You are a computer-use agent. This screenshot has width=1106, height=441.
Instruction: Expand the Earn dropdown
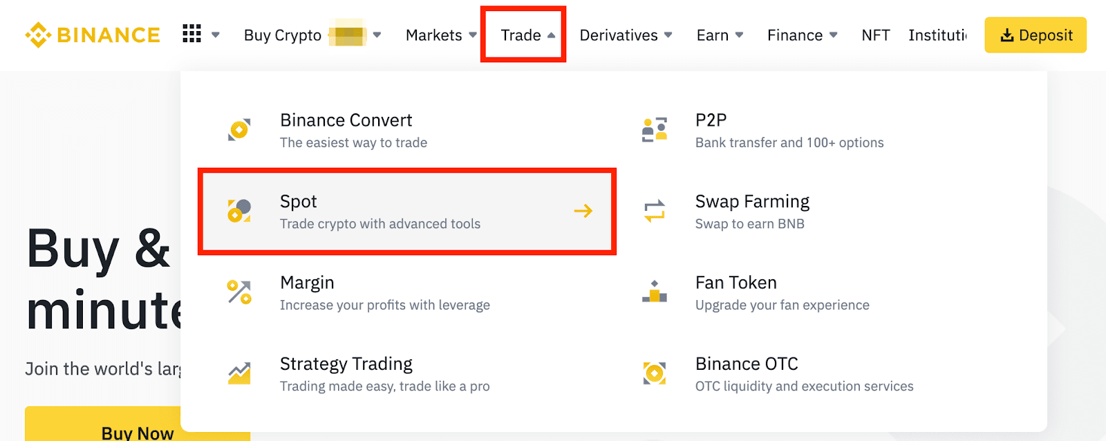pos(719,35)
